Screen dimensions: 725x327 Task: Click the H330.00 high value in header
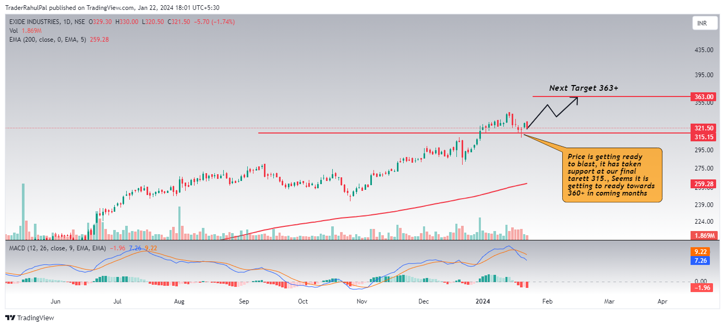click(127, 22)
